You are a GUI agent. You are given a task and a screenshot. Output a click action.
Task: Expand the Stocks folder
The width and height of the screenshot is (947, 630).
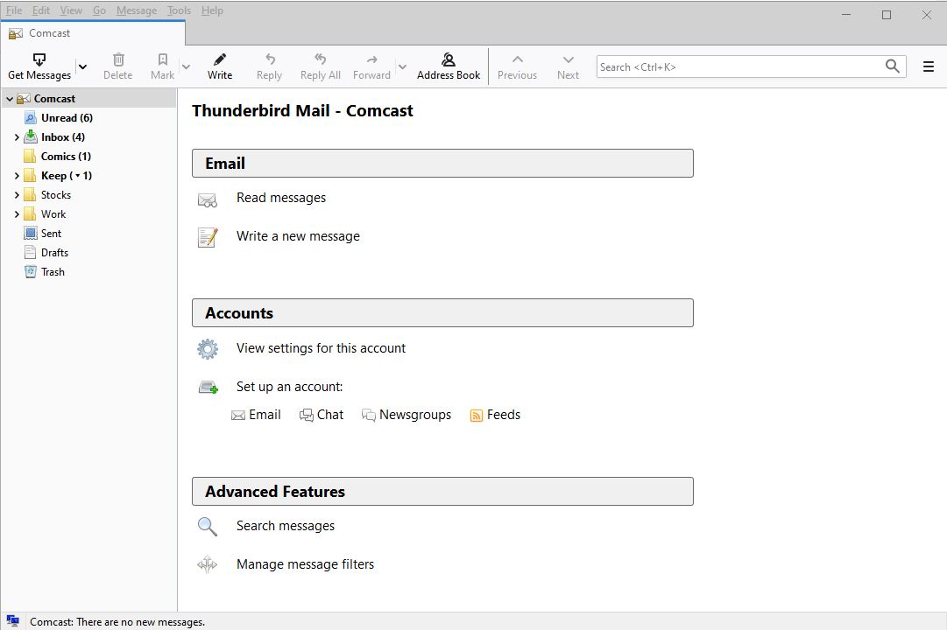[x=17, y=195]
